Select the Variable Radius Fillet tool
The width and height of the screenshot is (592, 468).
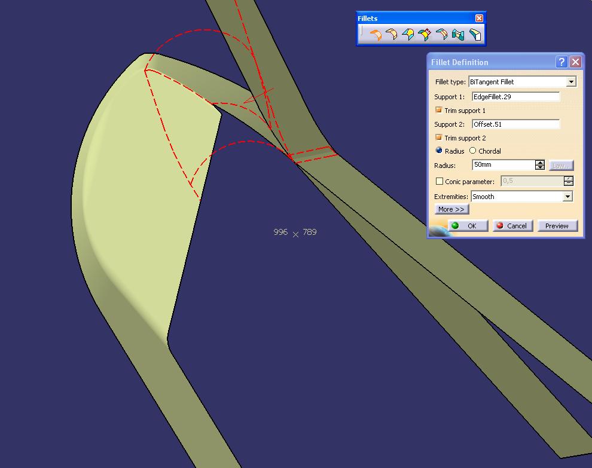click(x=408, y=35)
